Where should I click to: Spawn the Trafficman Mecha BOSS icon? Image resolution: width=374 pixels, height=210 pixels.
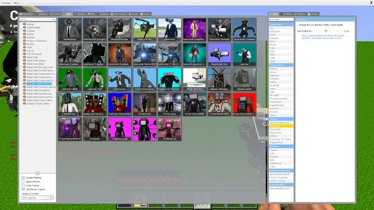[120, 104]
